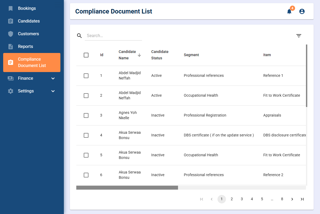Click DBS certificate segment cell
Viewport: 320px width, 214px height.
click(219, 135)
